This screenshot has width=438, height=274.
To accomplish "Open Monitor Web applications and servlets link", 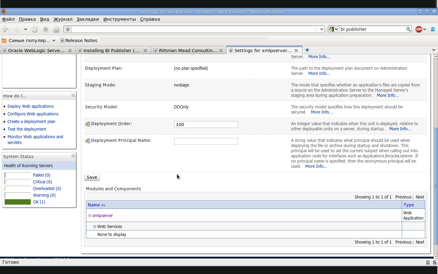I will (35, 139).
